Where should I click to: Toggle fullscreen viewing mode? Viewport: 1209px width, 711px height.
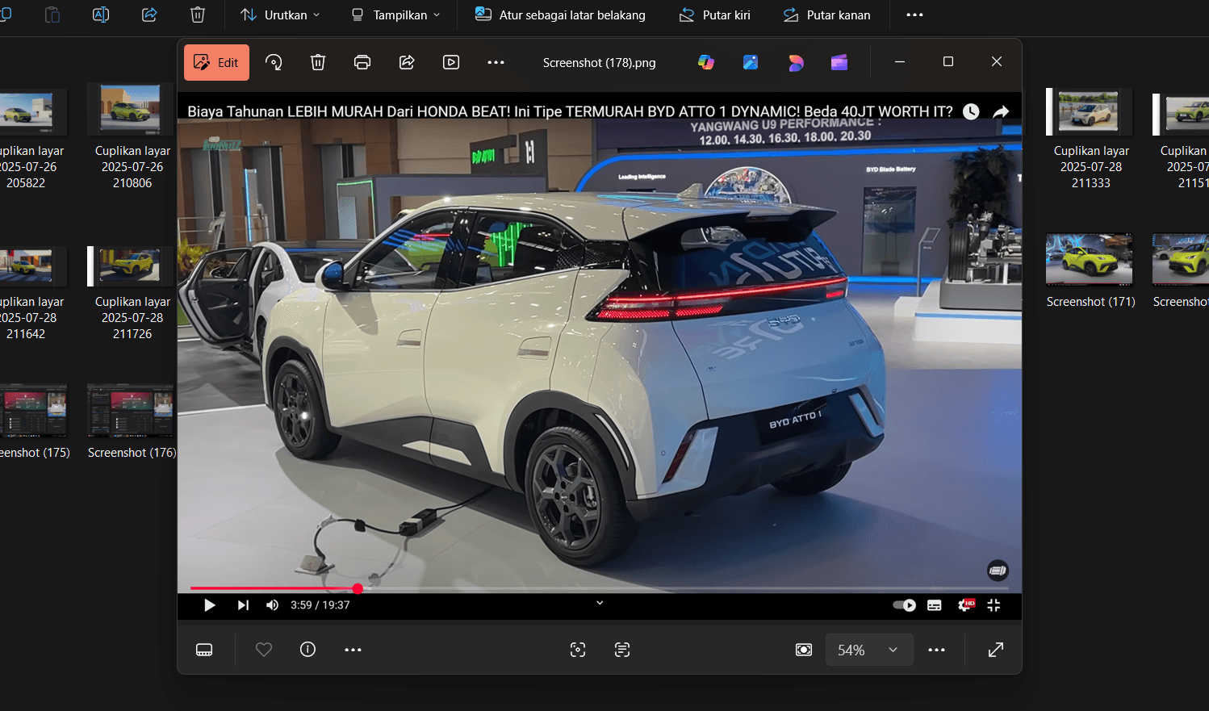click(995, 650)
